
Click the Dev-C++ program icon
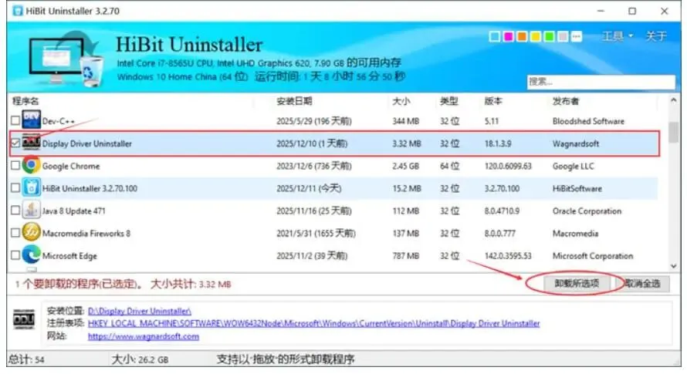31,120
